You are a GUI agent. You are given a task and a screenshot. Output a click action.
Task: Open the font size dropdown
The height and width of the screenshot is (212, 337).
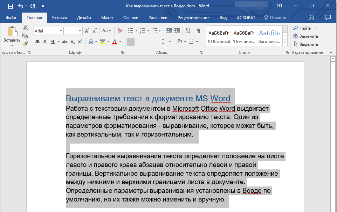[x=80, y=31]
